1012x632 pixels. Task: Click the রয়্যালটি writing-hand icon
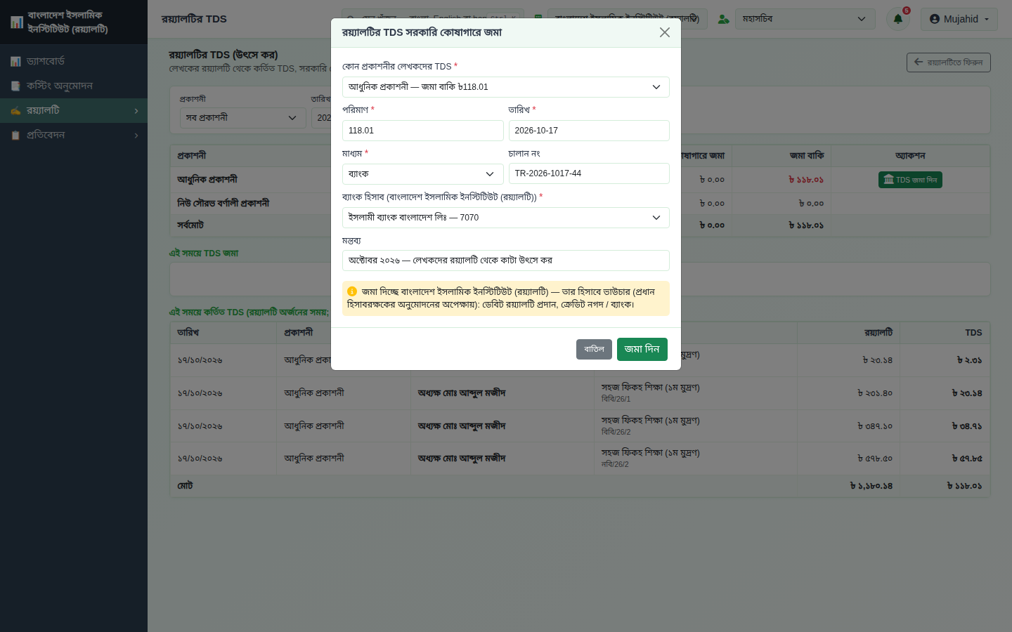pyautogui.click(x=15, y=111)
